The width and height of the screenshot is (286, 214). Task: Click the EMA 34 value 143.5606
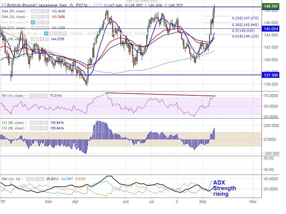point(58,17)
